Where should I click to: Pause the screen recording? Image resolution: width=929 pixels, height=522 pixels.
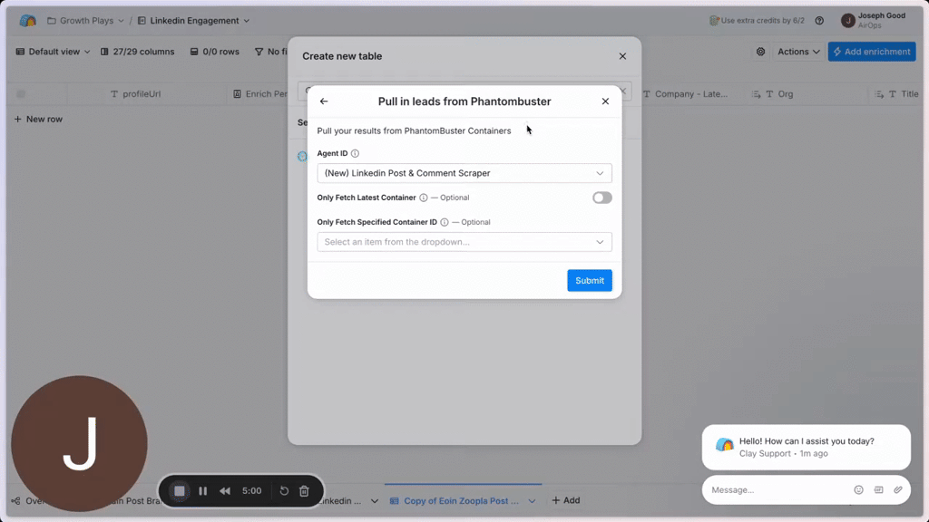[202, 490]
